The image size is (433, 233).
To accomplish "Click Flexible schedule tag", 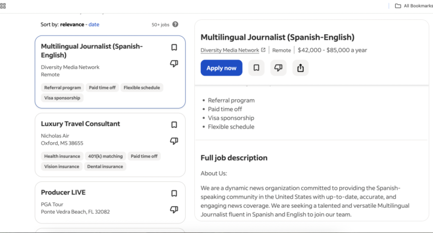I will click(x=142, y=88).
